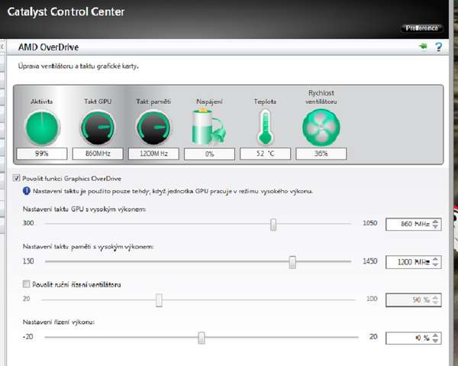Click the 0% Napájení value box

click(x=209, y=154)
